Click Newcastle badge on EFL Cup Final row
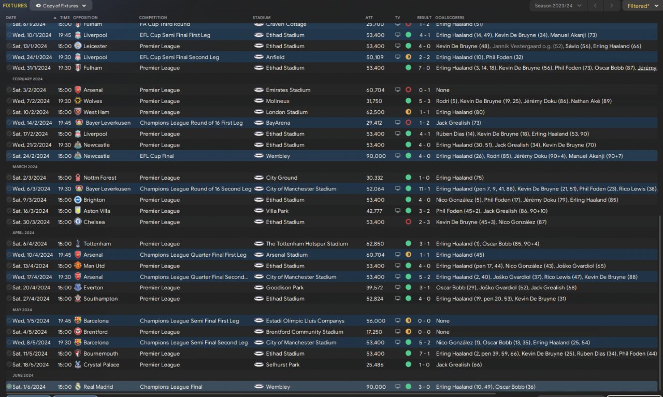Screen dimensions: 663x397 [x=78, y=156]
